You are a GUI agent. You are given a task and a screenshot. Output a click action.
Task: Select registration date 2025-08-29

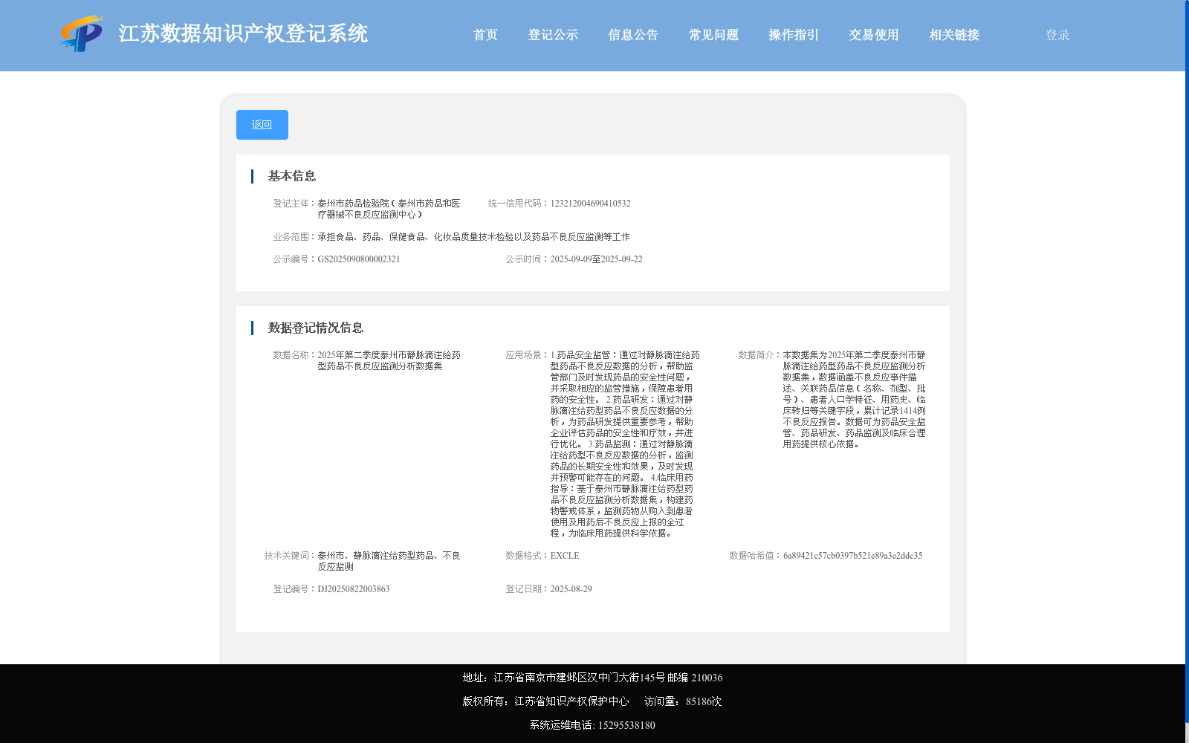point(571,589)
